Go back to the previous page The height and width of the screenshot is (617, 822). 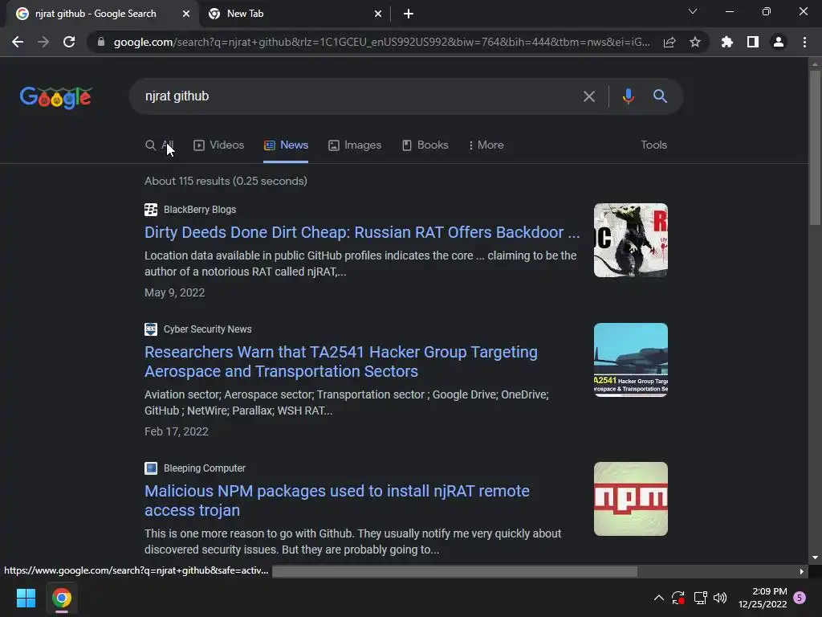(18, 42)
